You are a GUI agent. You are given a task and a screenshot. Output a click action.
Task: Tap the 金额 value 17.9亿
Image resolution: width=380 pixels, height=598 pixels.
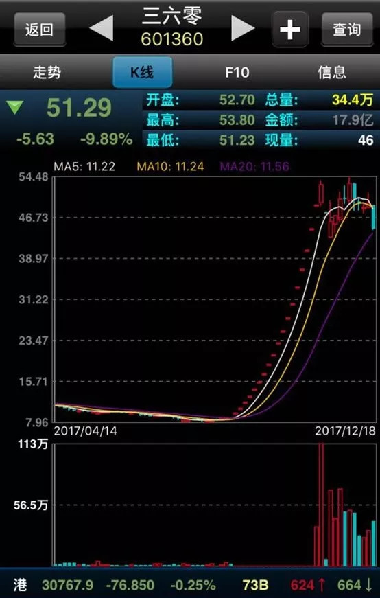(x=353, y=121)
